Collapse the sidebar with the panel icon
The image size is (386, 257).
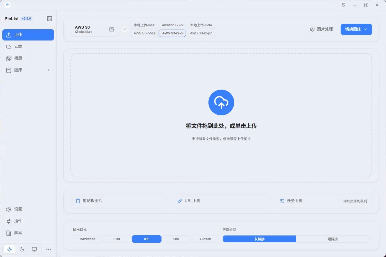tap(50, 19)
